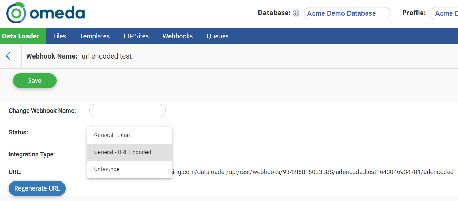Open the Acme Demo Database dropdown
Image resolution: width=458 pixels, height=201 pixels.
click(347, 14)
